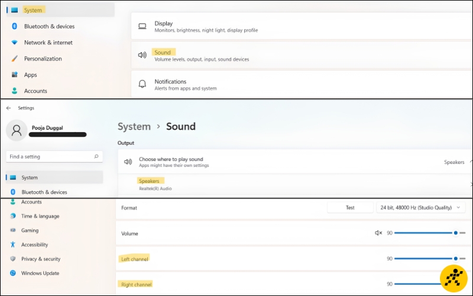Click the Time & language globe icon
Viewport: 473px width, 296px height.
pyautogui.click(x=12, y=216)
